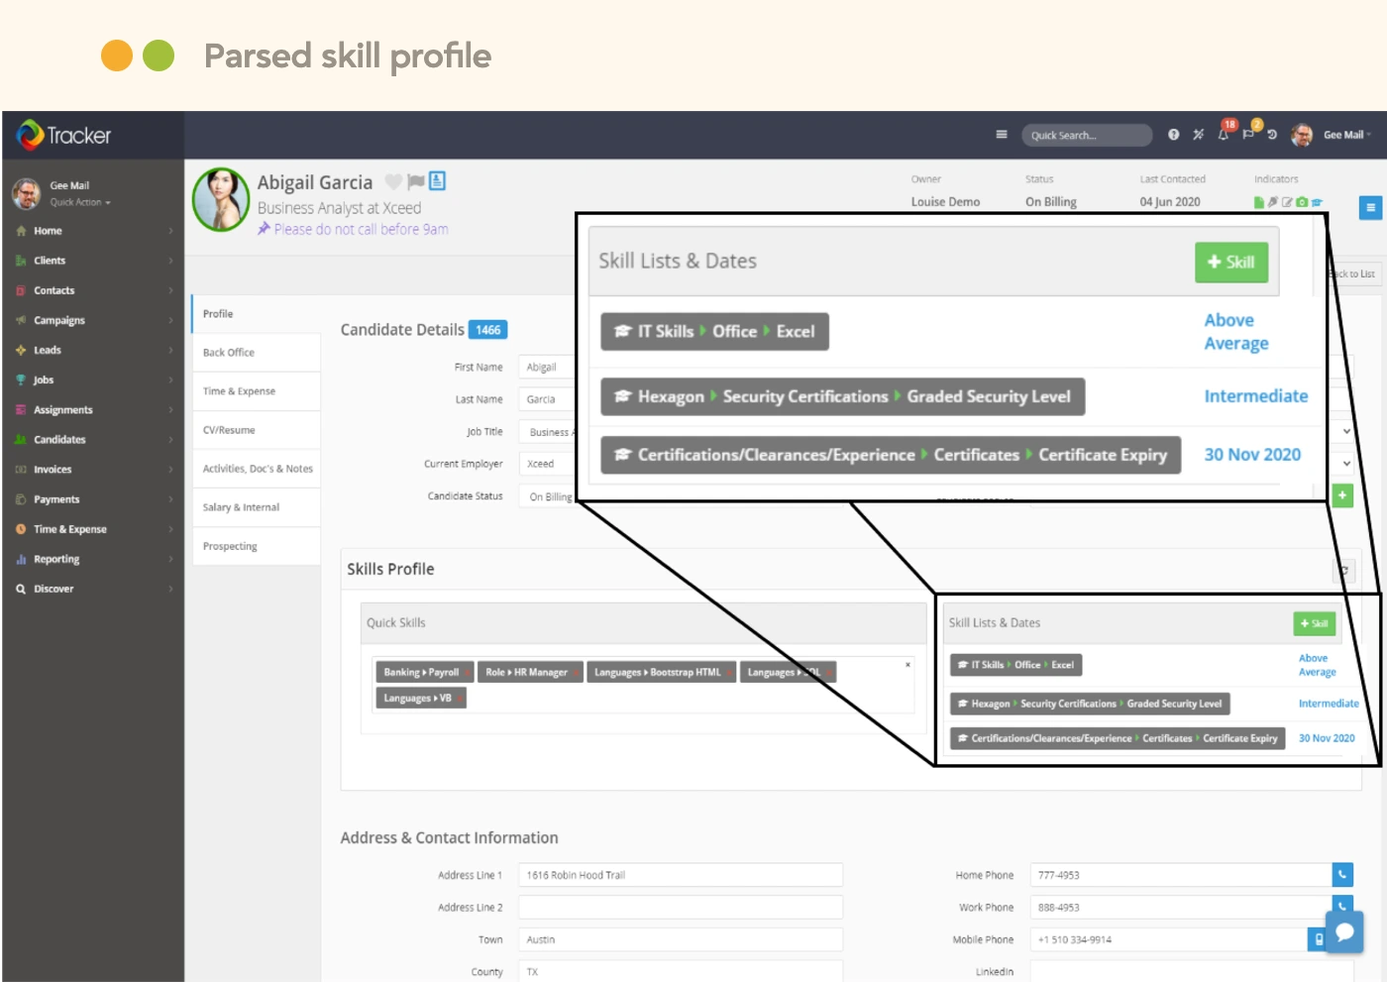Open the chat bubble widget

pyautogui.click(x=1344, y=932)
